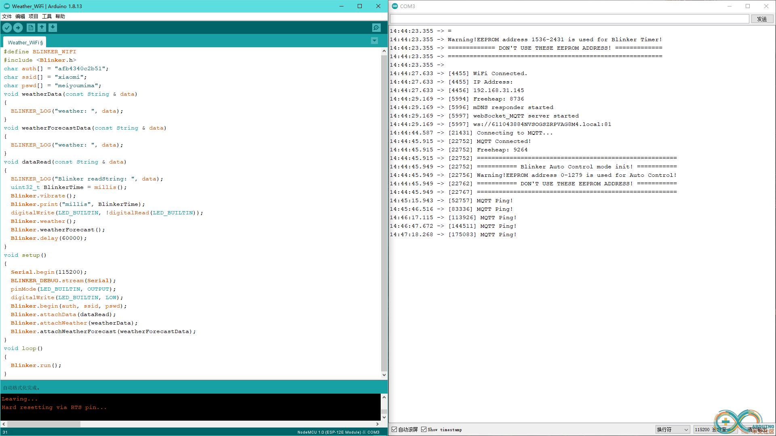Toggle the 自动滚屏 autoscroll checkbox
Viewport: 776px width, 436px height.
pyautogui.click(x=394, y=430)
